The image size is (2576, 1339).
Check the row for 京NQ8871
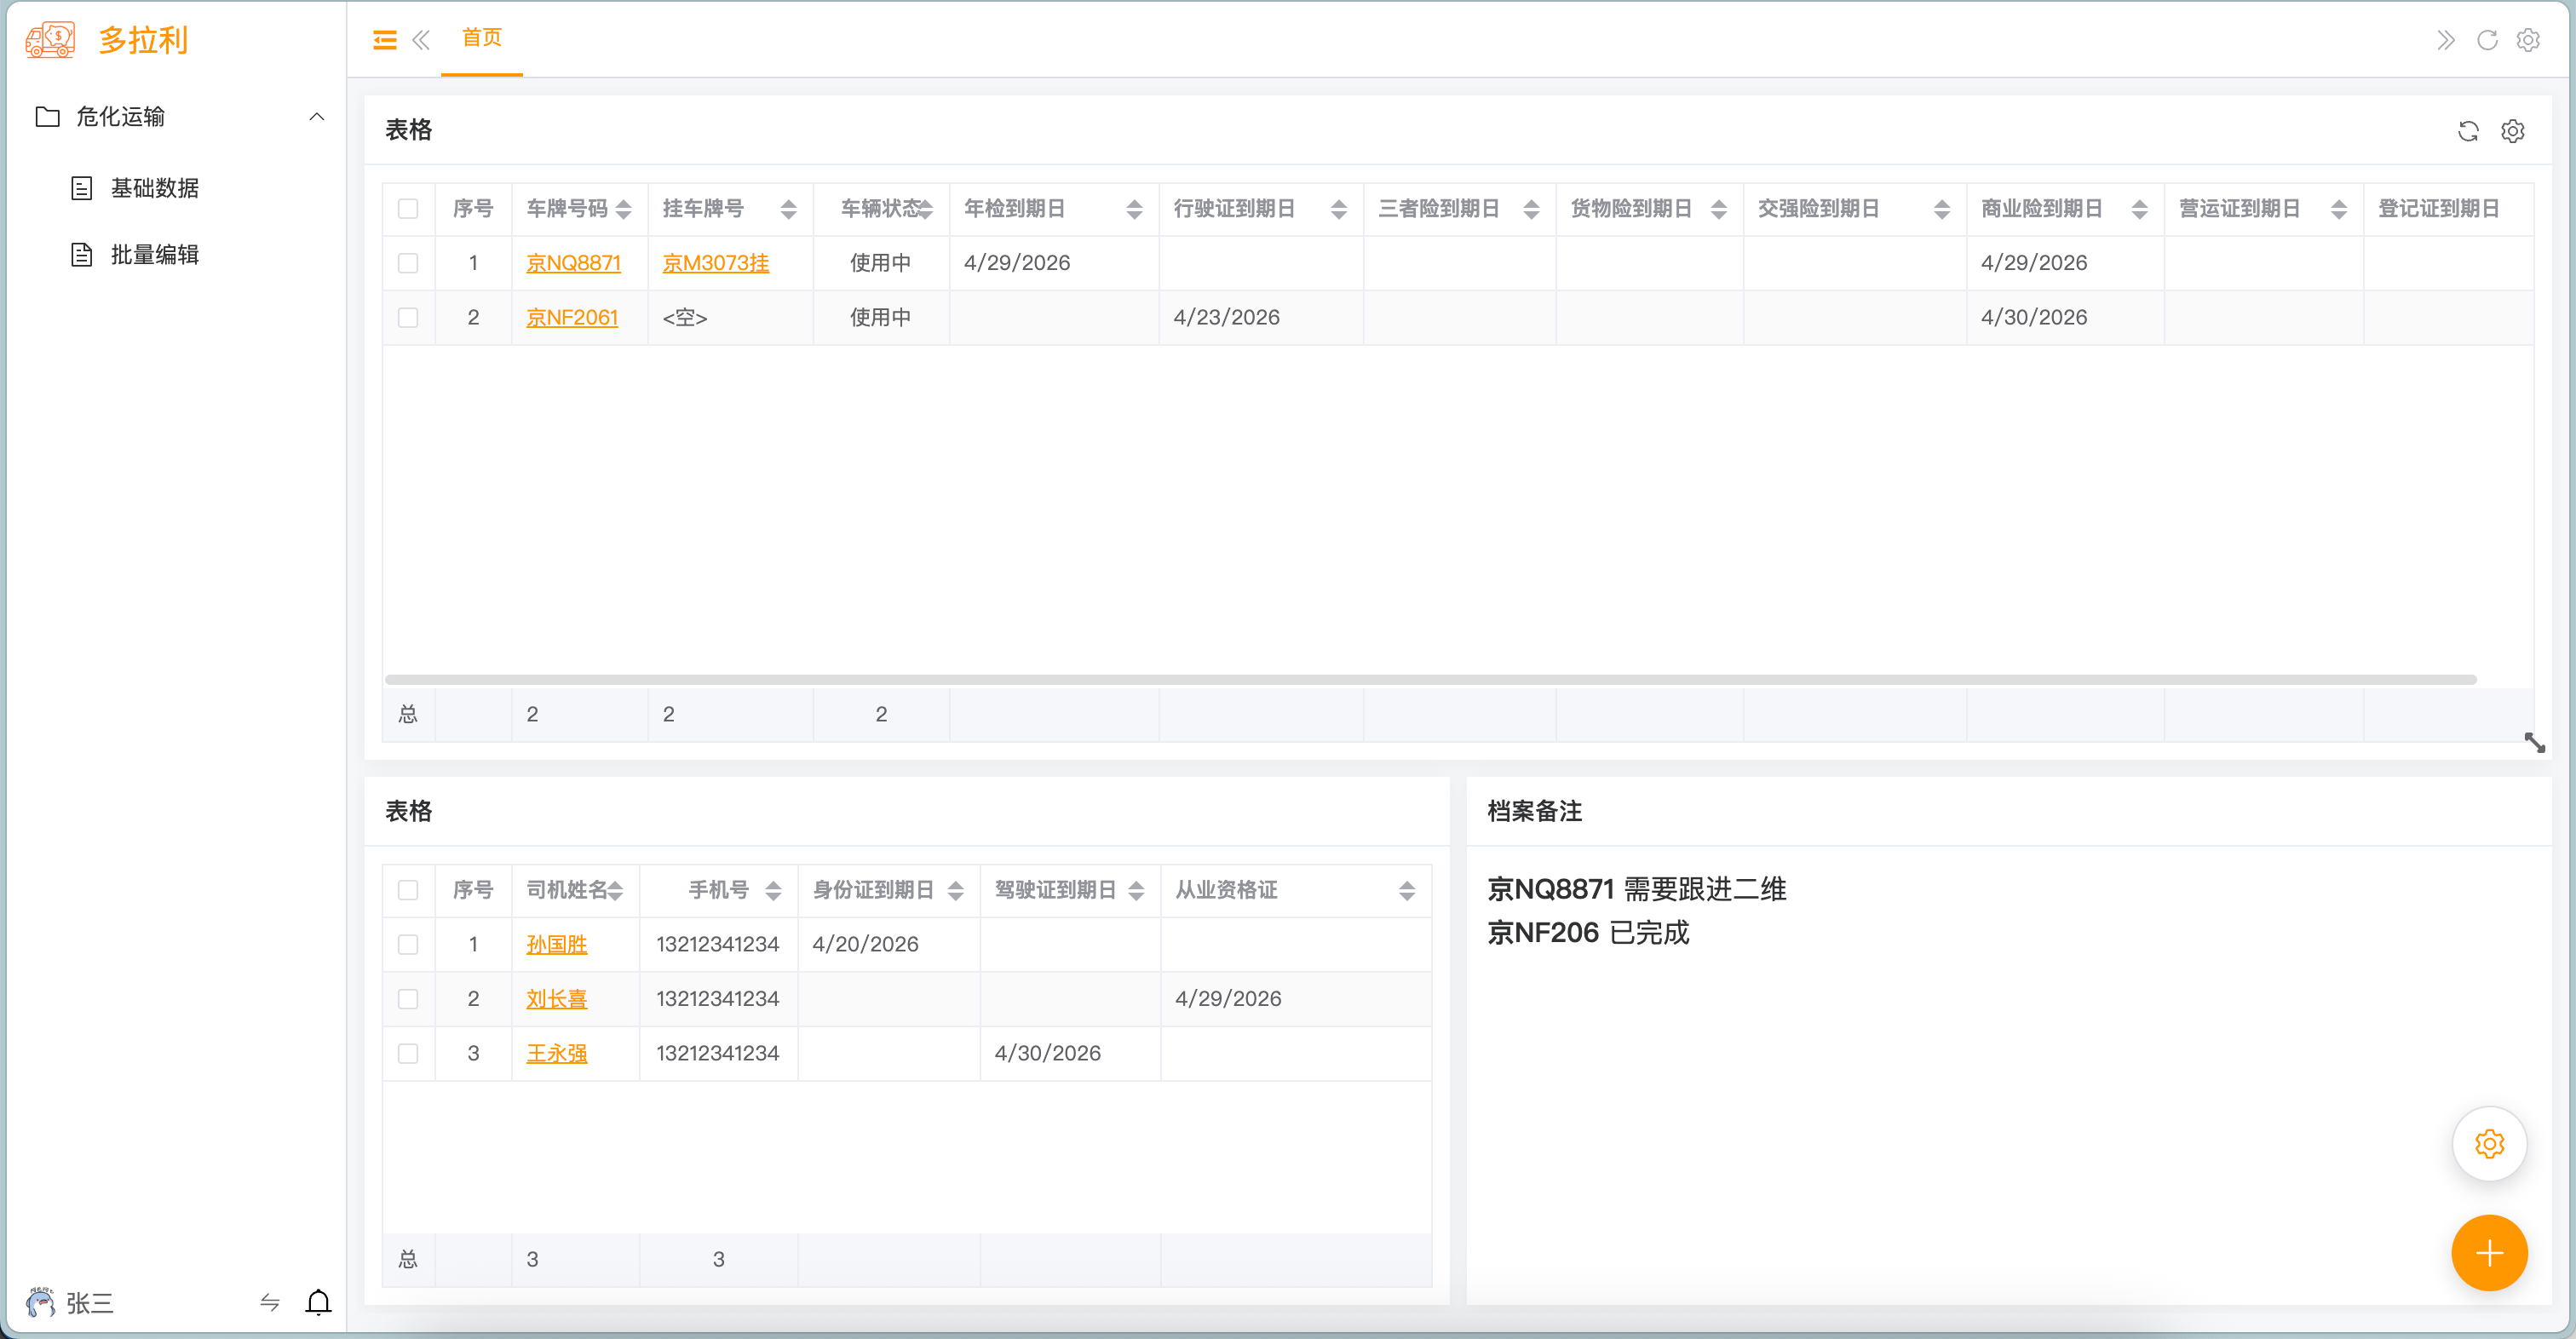(408, 263)
